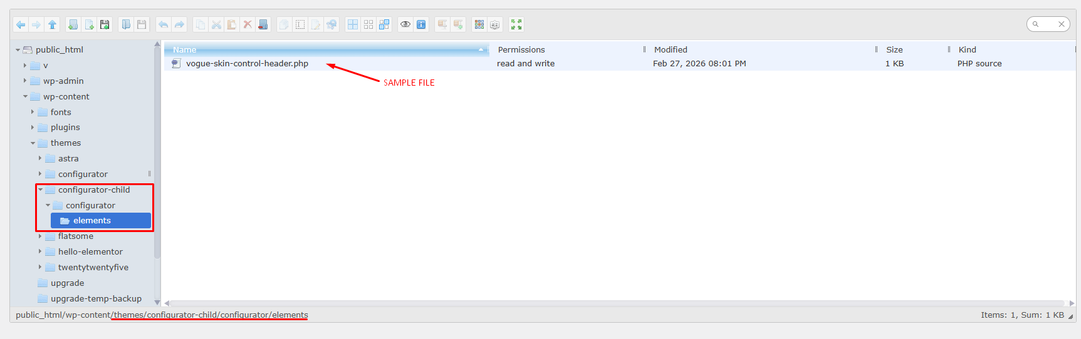Go forward using the right arrow icon
This screenshot has width=1081, height=339.
click(x=36, y=24)
